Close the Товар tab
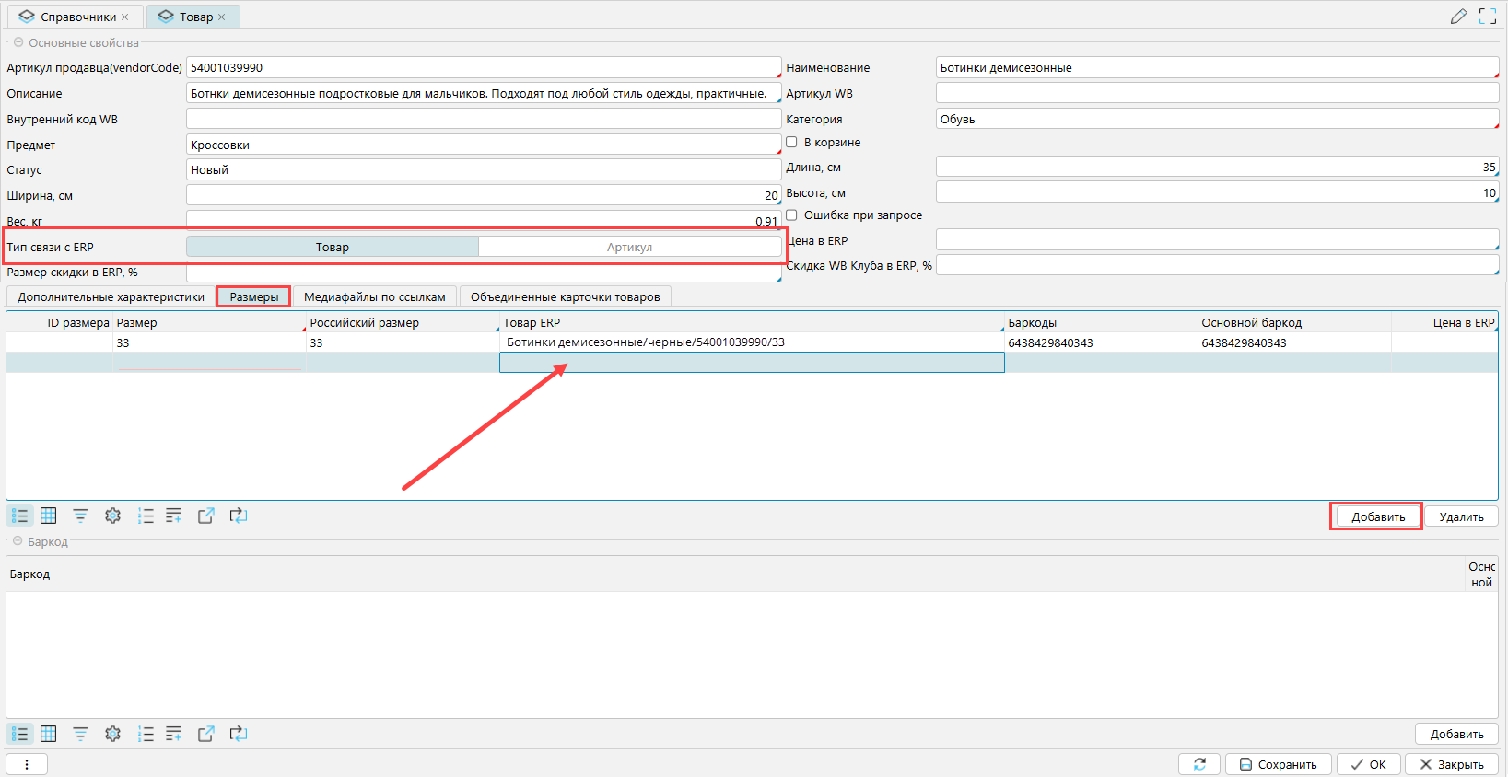The height and width of the screenshot is (777, 1508). (222, 17)
